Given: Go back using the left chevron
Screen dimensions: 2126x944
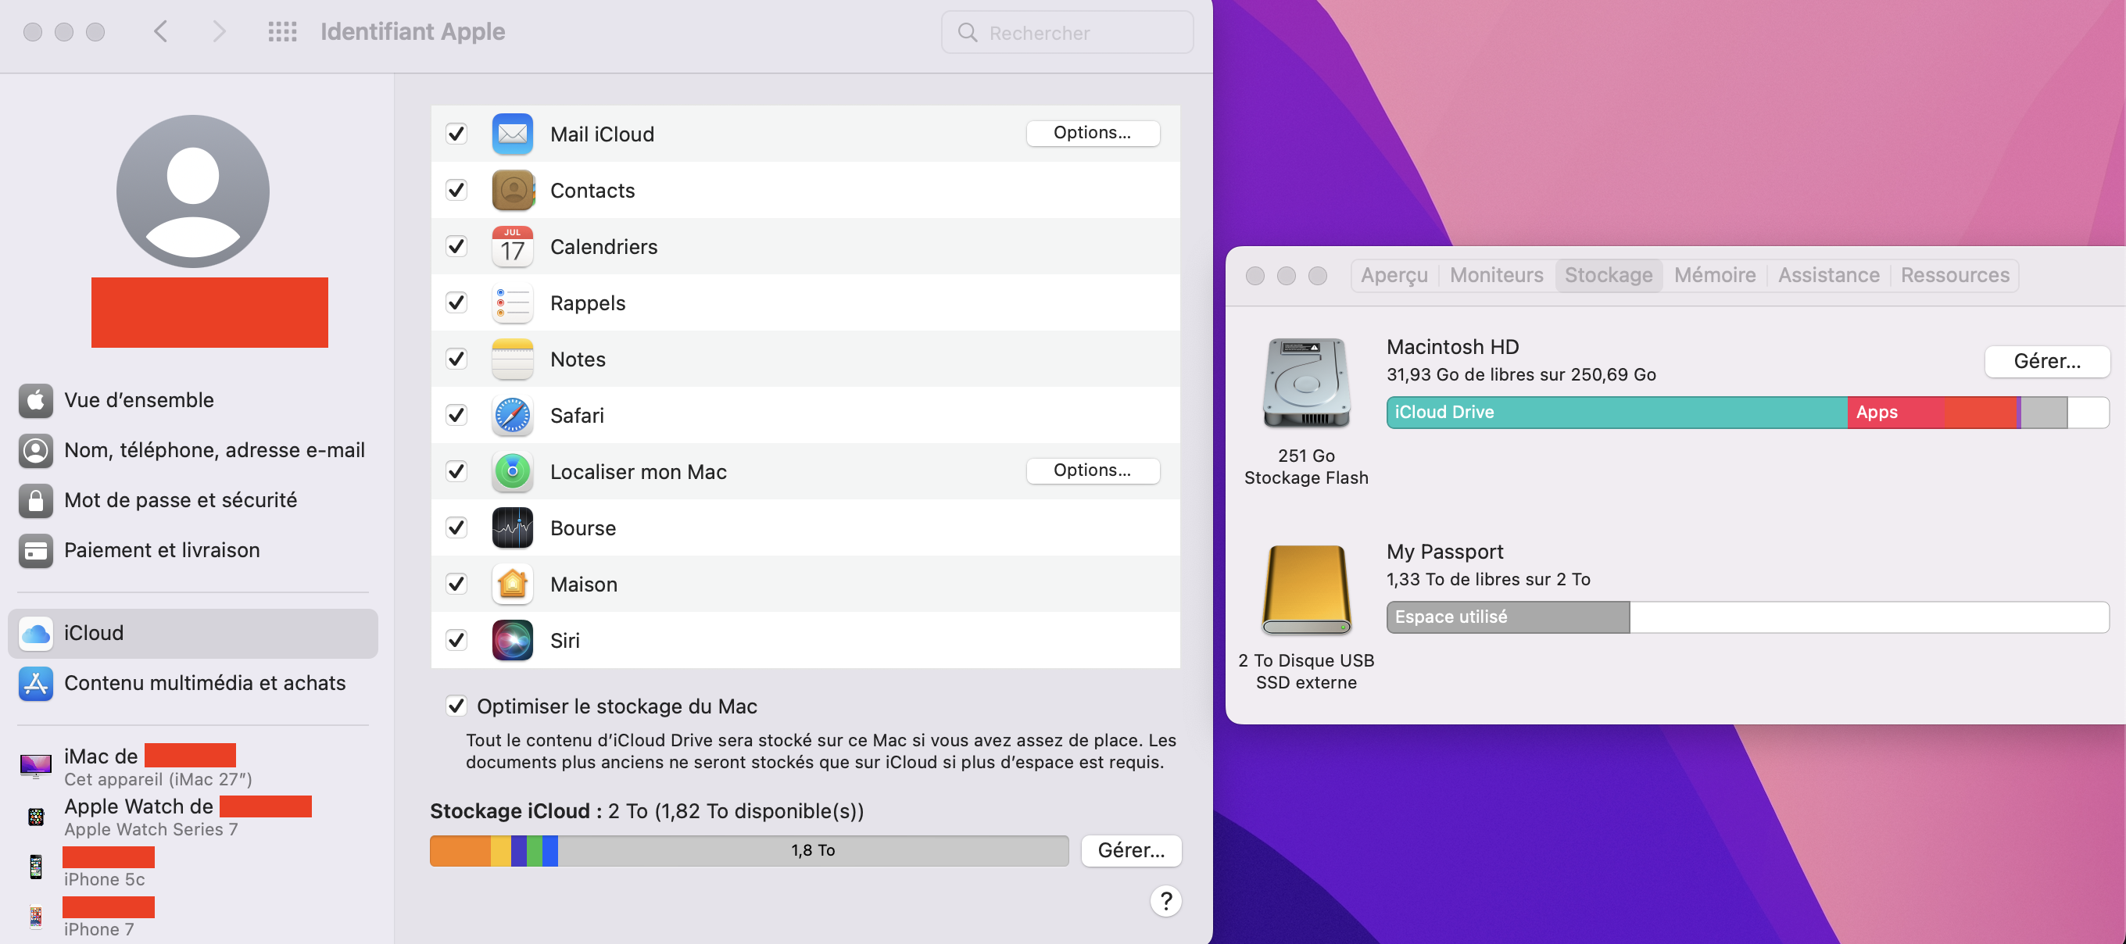Looking at the screenshot, I should point(161,32).
